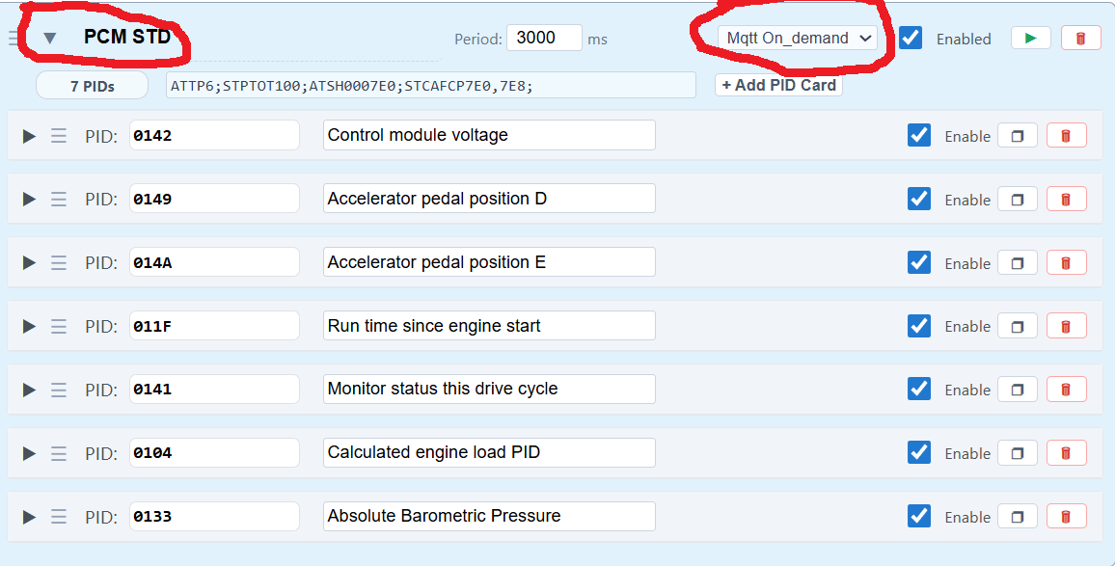Edit the PID code field 0142
Image resolution: width=1115 pixels, height=566 pixels.
click(214, 135)
